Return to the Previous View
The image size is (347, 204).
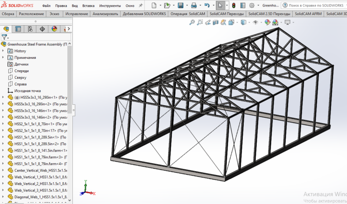pos(208,23)
